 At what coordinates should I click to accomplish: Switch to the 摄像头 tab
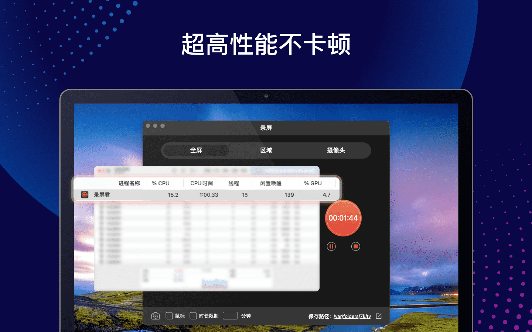[336, 150]
